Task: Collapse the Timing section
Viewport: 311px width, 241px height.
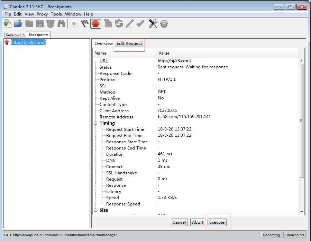Action: tap(95, 123)
